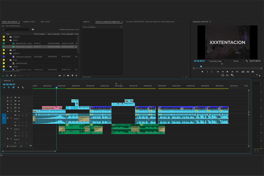Viewport: 264px width, 176px height.
Task: Toggle linked selection in timeline
Action: pyautogui.click(x=14, y=88)
